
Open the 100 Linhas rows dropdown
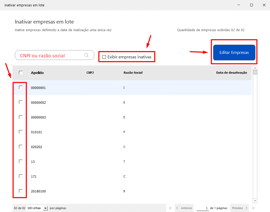45,208
